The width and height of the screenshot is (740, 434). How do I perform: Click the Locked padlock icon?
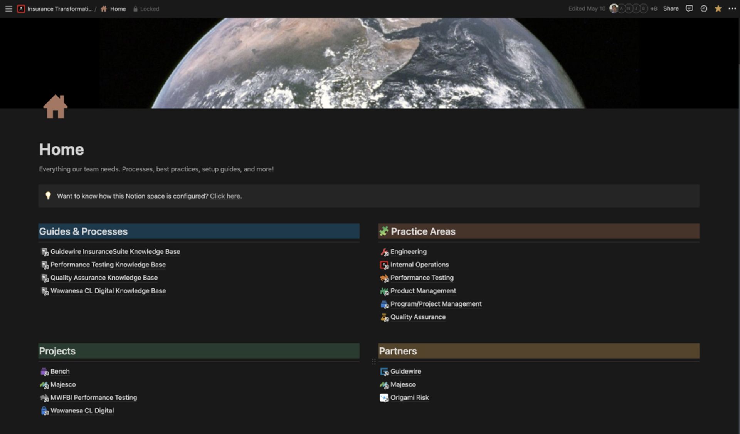pyautogui.click(x=135, y=8)
